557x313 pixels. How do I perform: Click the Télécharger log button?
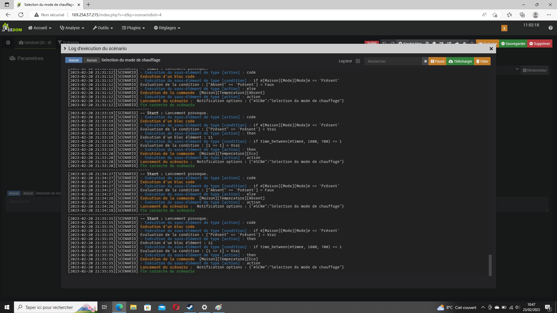[x=460, y=61]
